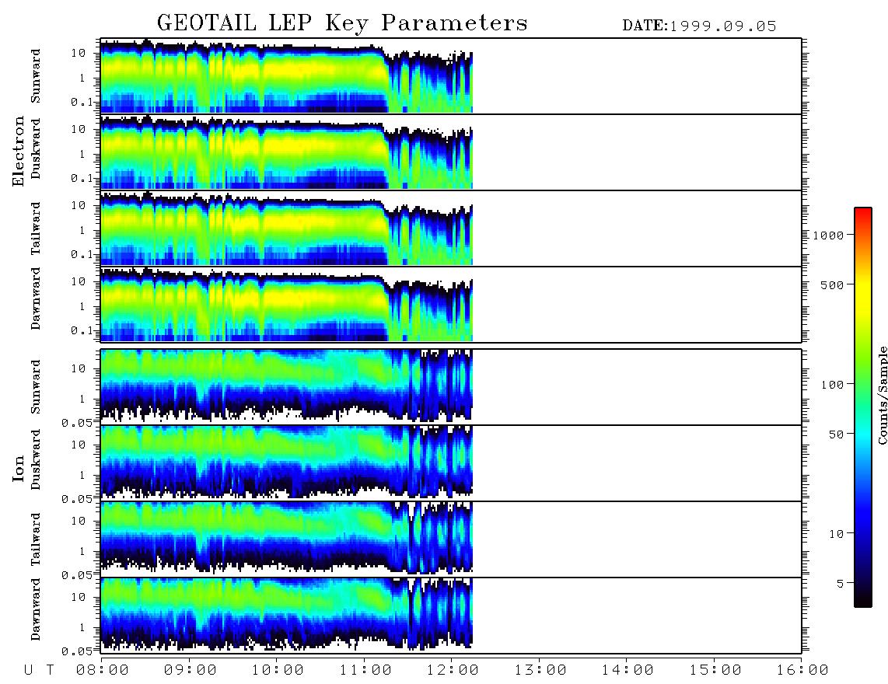
Task: Click the Ion Dawnward spectrogram plot
Action: coord(451,616)
